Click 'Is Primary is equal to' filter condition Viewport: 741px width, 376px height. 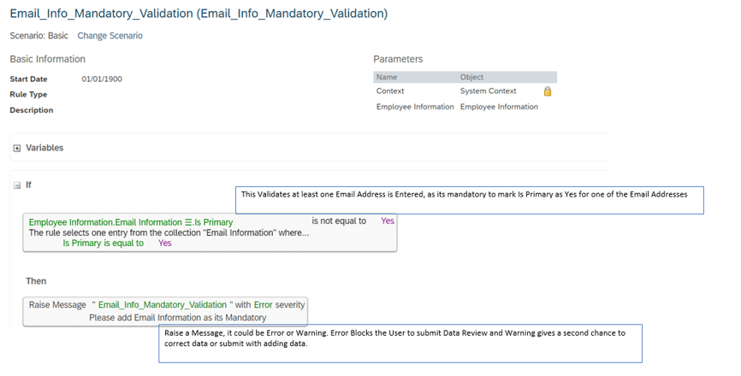[103, 243]
